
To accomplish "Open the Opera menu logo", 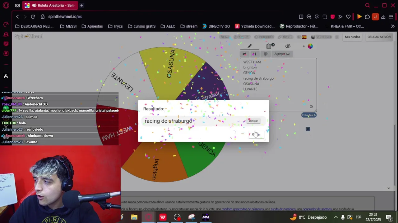I will point(6,5).
